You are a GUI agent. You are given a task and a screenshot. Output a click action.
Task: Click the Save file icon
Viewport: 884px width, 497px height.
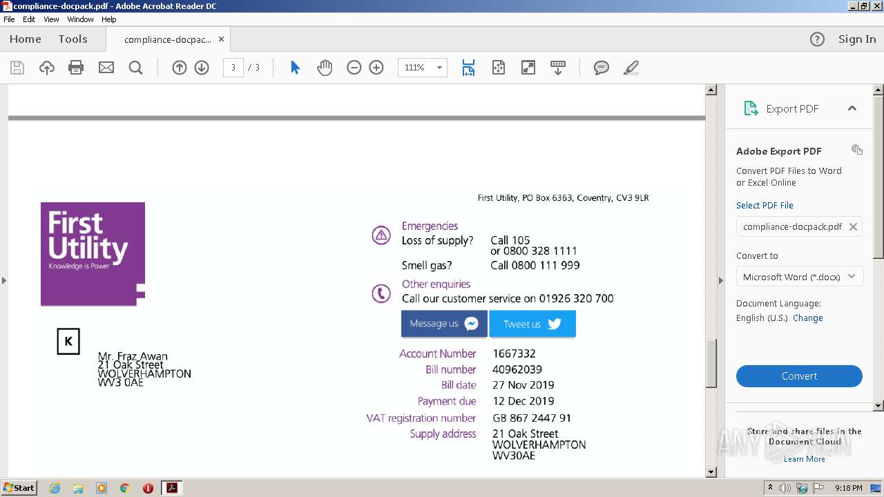[x=17, y=68]
